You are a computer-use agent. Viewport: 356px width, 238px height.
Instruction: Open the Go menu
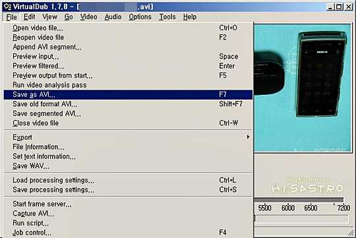tap(69, 17)
